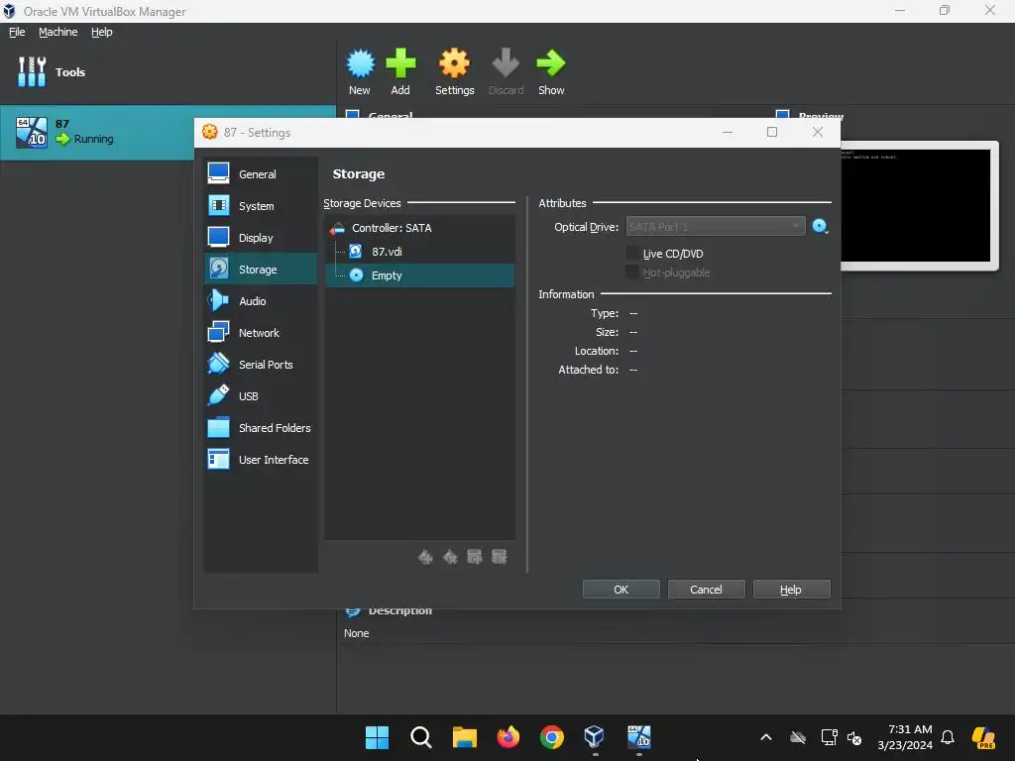The width and height of the screenshot is (1015, 761).
Task: Select the Empty optical drive entry
Action: click(x=420, y=275)
